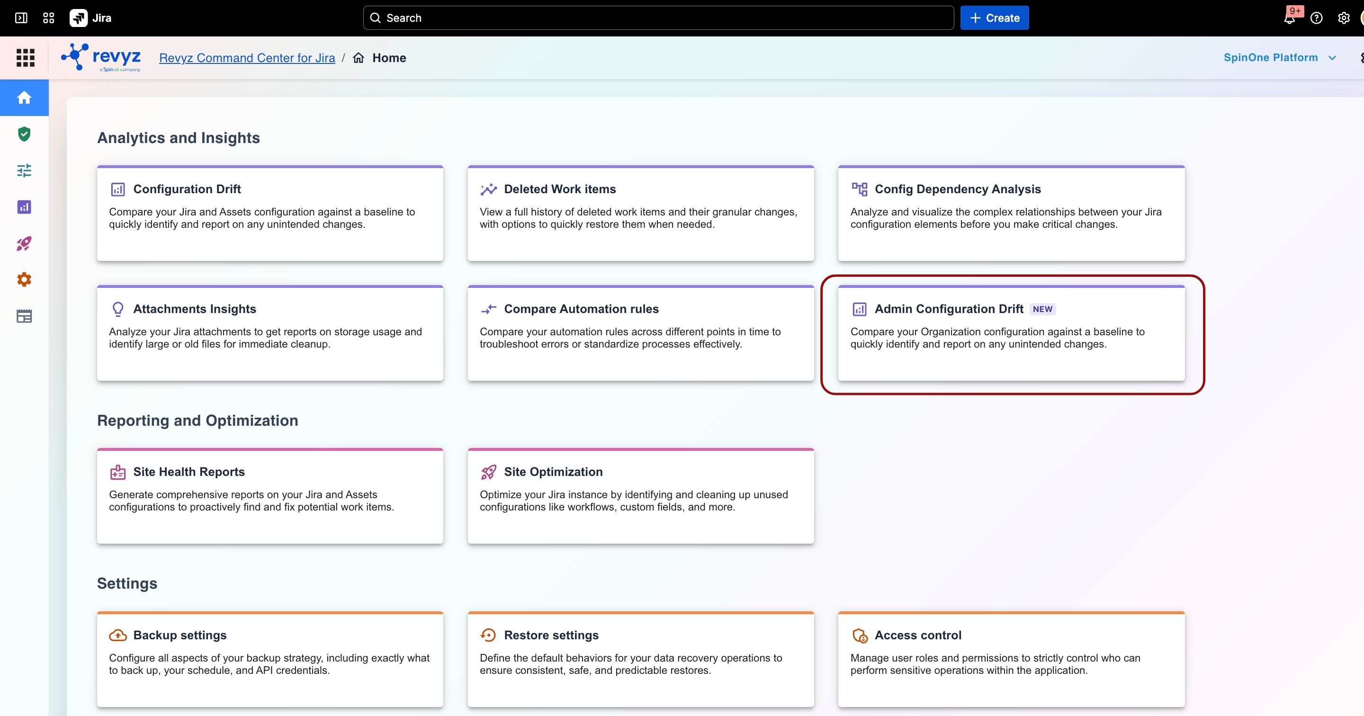This screenshot has height=716, width=1364.
Task: Follow the Revyz Command Center for Jira link
Action: click(247, 58)
